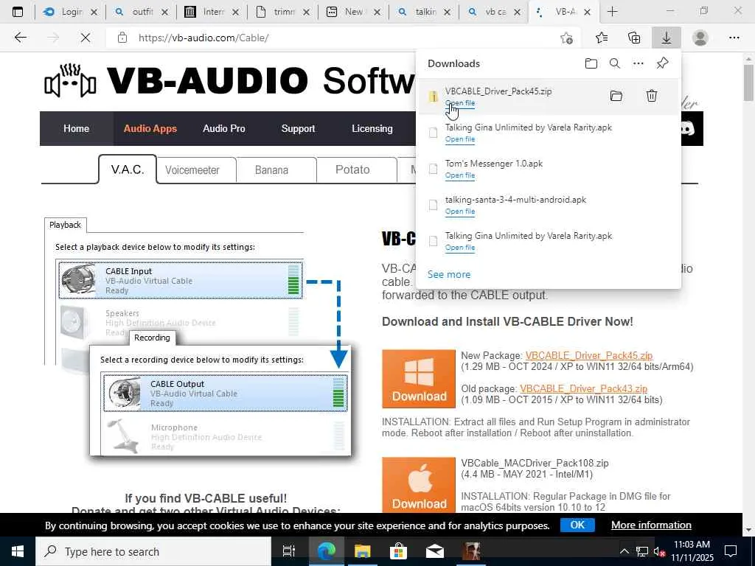Open a new browser tab
This screenshot has width=755, height=566.
pos(612,12)
